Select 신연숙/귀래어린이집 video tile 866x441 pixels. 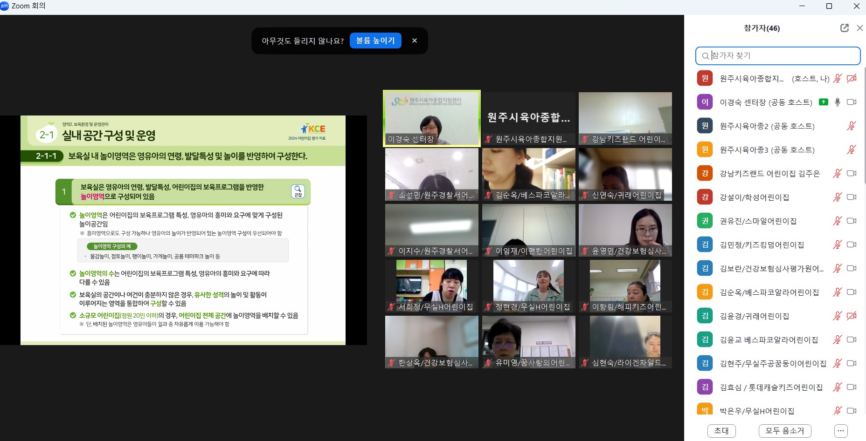(x=625, y=174)
